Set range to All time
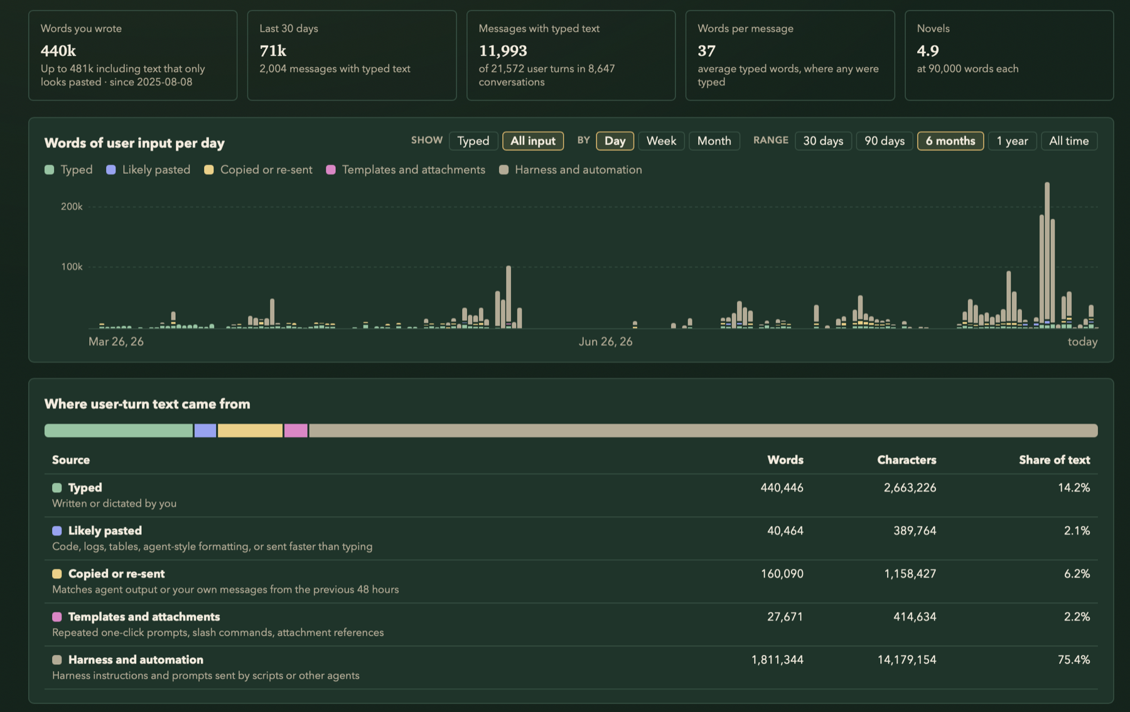This screenshot has width=1130, height=712. click(x=1069, y=141)
